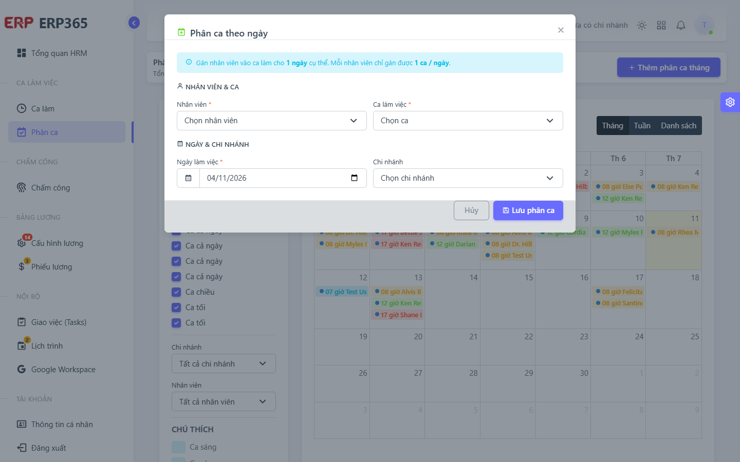
Task: Open Lịch trình menu item
Action: pos(67,345)
